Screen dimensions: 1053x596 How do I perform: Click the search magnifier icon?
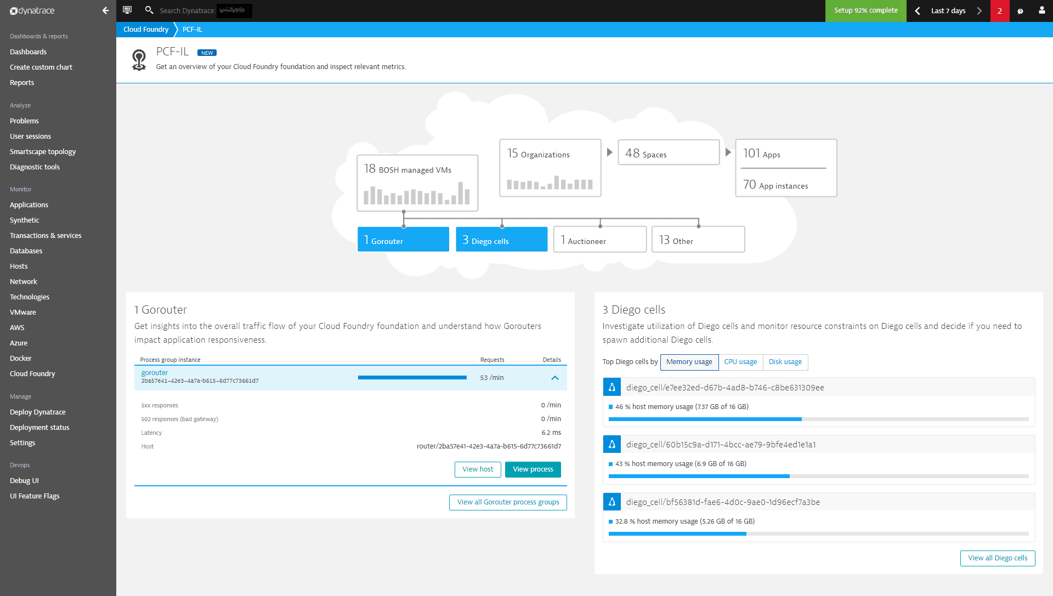pos(149,10)
